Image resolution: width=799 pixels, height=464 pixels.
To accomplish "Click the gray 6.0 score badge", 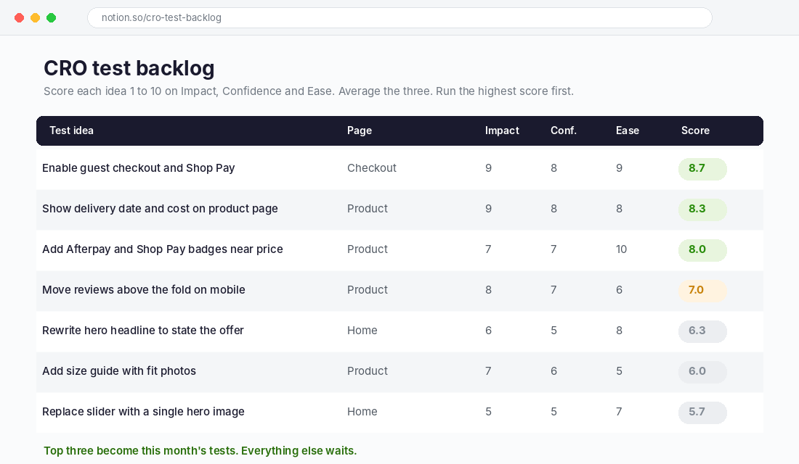I will (702, 372).
